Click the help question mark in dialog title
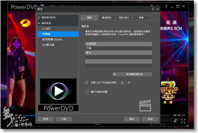The height and width of the screenshot is (133, 198). [153, 9]
